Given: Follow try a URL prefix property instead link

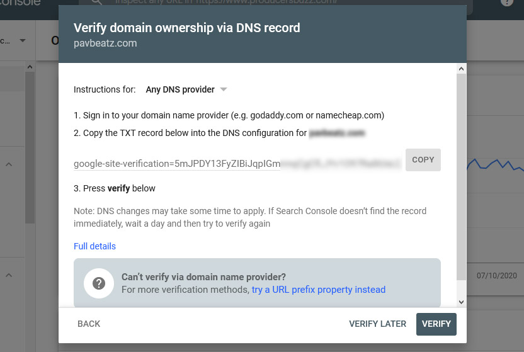Looking at the screenshot, I should (319, 290).
